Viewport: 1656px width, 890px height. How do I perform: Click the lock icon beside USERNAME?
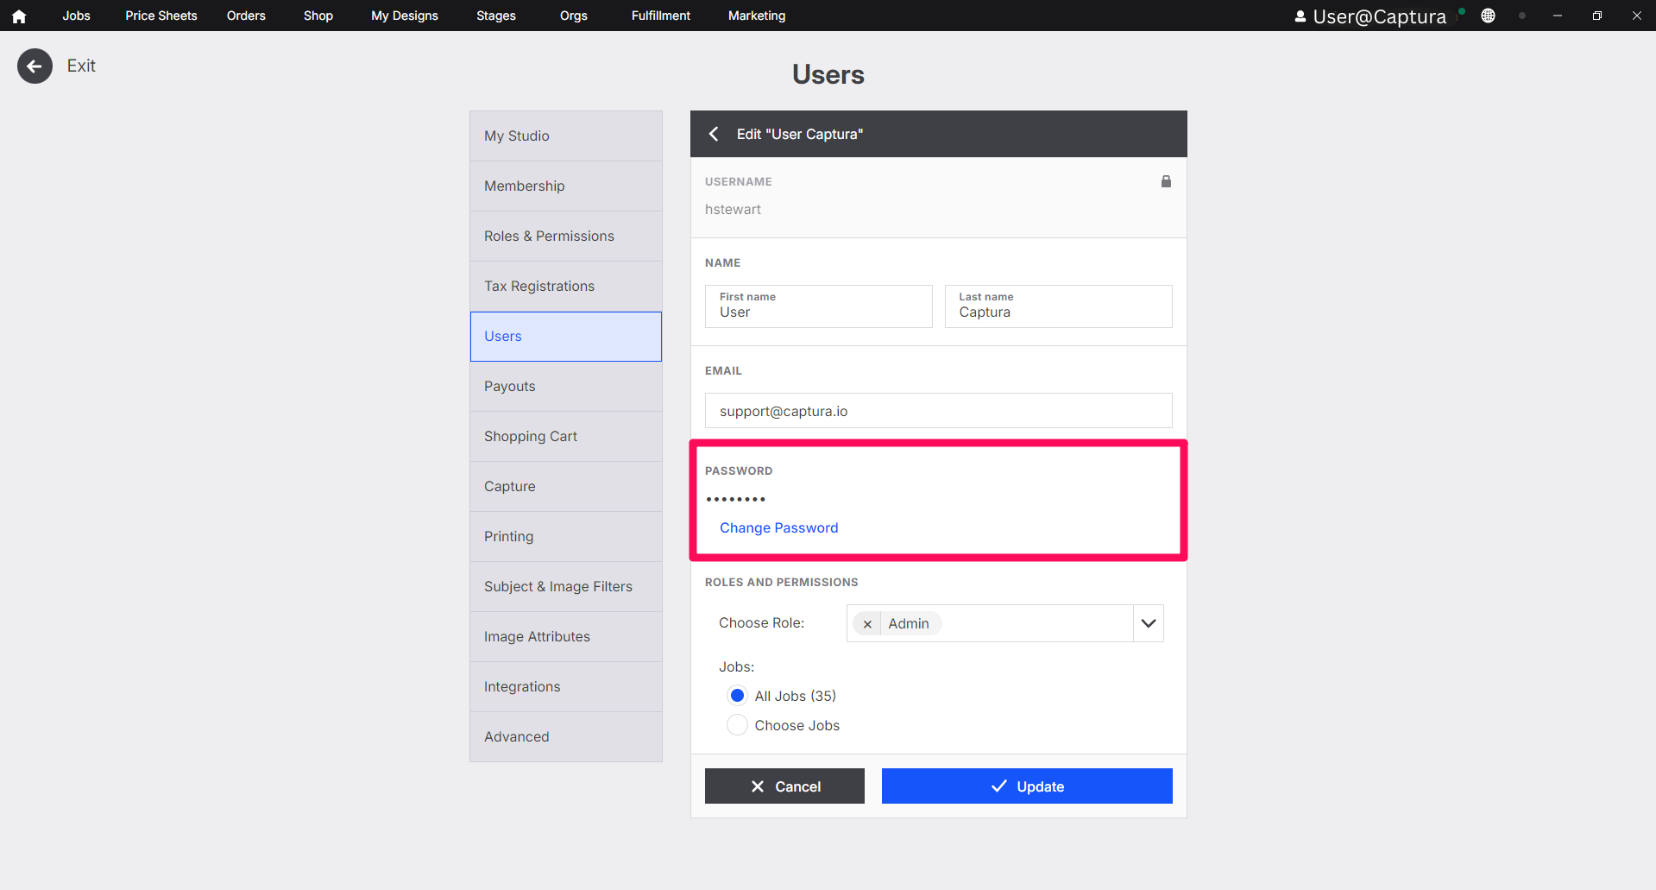1166,181
